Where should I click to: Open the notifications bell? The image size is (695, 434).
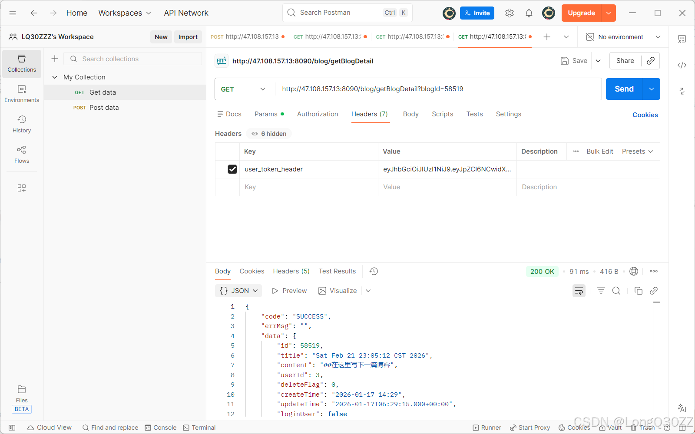(x=529, y=13)
